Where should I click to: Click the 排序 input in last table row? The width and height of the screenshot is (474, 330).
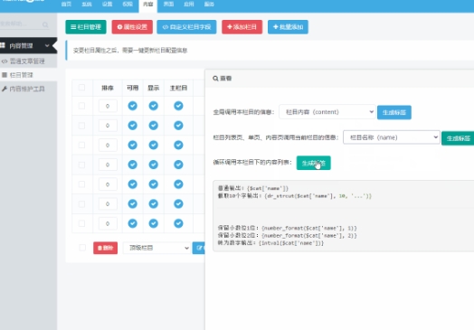point(108,223)
